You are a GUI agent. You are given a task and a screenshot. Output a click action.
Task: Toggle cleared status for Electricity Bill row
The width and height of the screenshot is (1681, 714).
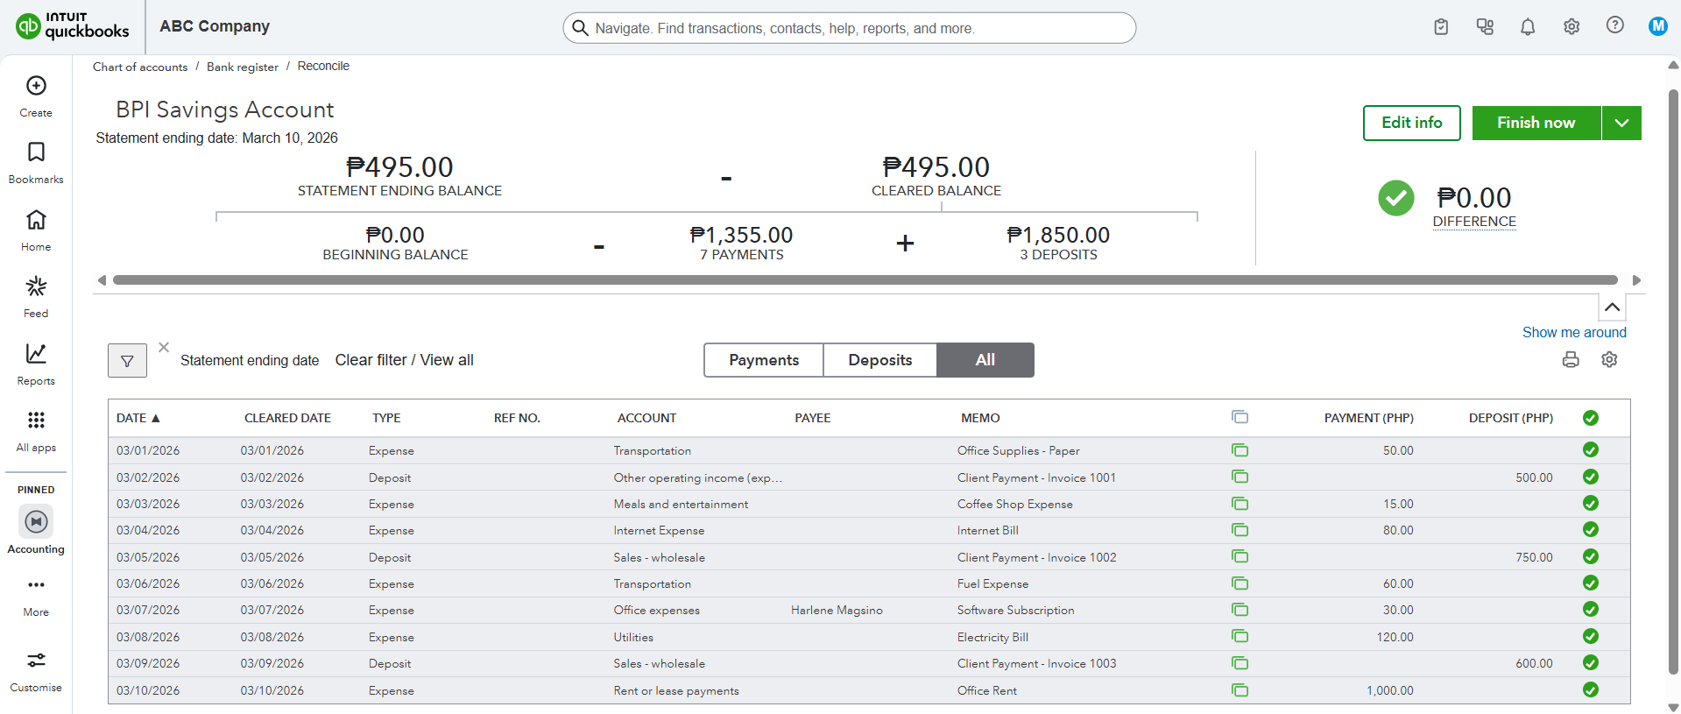pos(1591,637)
